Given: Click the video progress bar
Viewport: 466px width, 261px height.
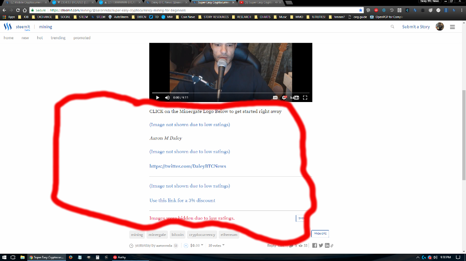Looking at the screenshot, I should (x=231, y=93).
